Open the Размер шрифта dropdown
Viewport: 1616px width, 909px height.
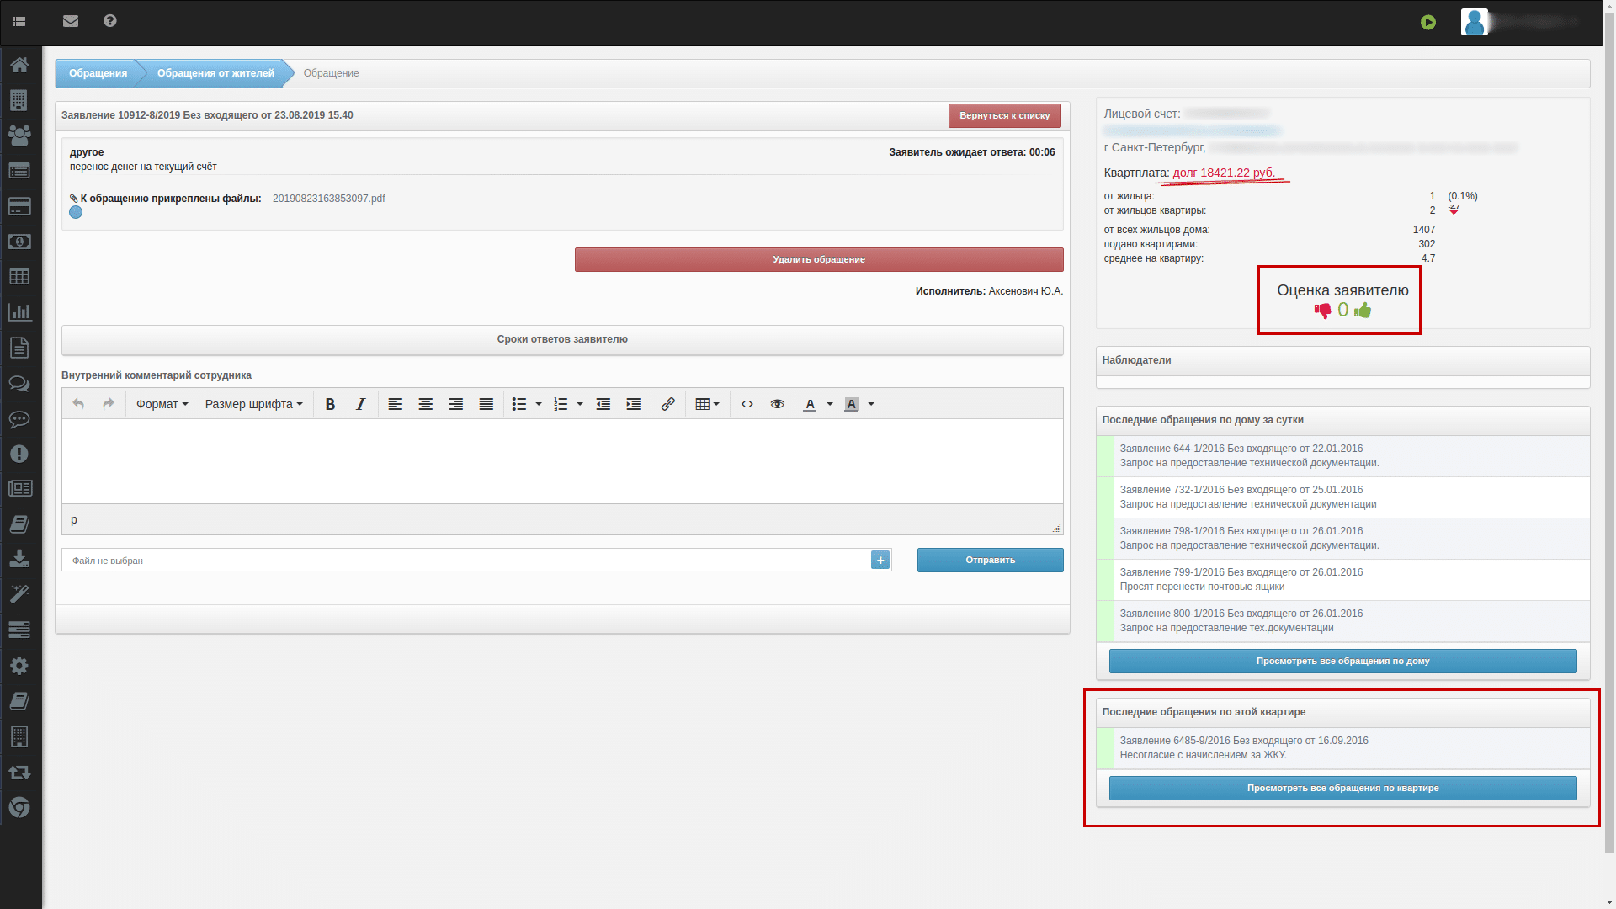click(x=253, y=404)
